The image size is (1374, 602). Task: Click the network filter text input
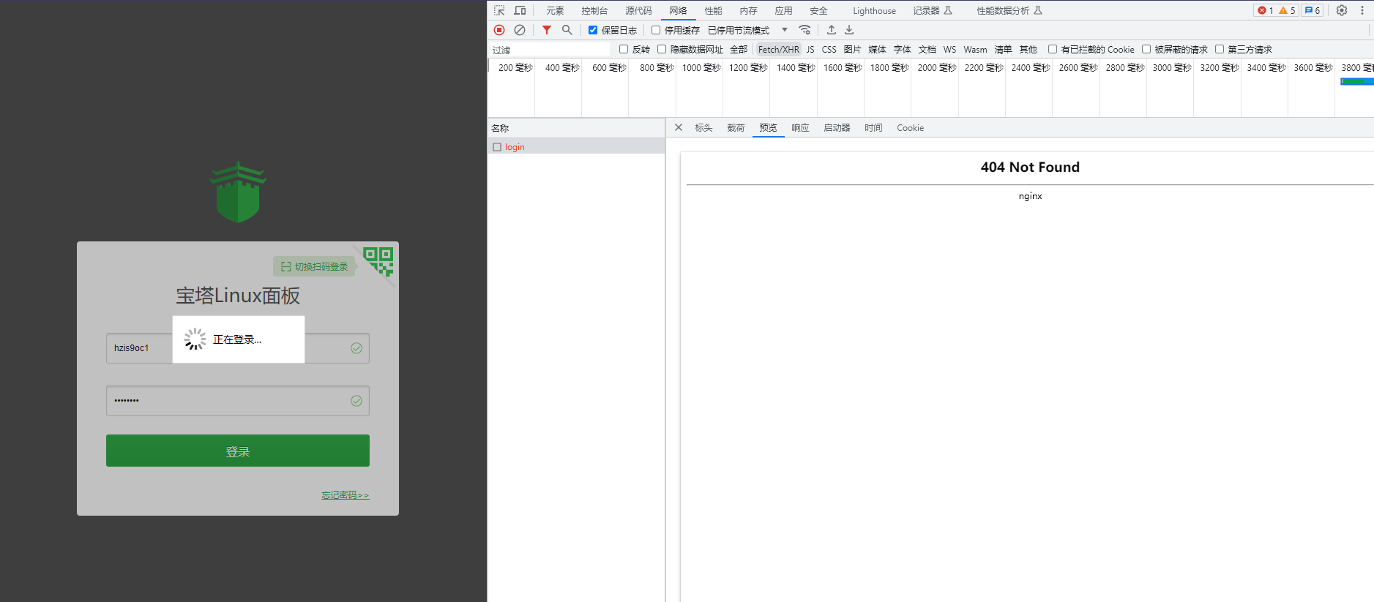[550, 49]
